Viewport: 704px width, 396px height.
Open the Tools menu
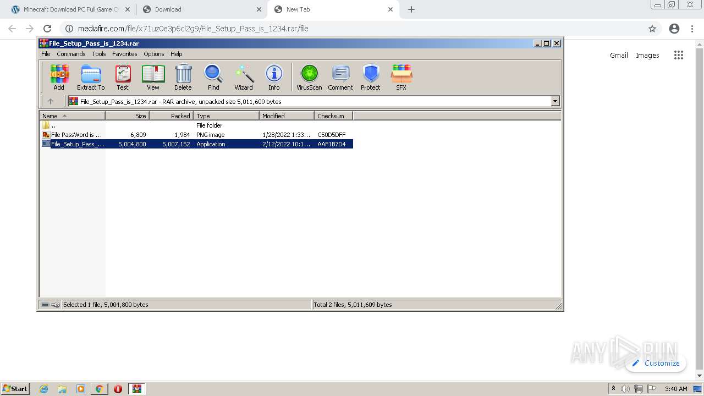[x=99, y=54]
